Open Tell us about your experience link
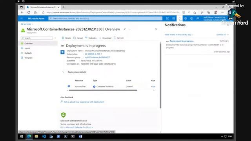The height and width of the screenshot is (141, 251). tap(84, 102)
